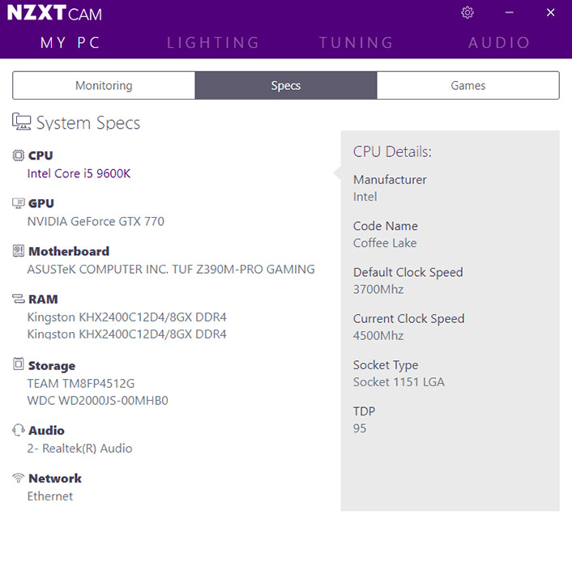Click the RAM module icon
Viewport: 572px width, 583px height.
[19, 299]
